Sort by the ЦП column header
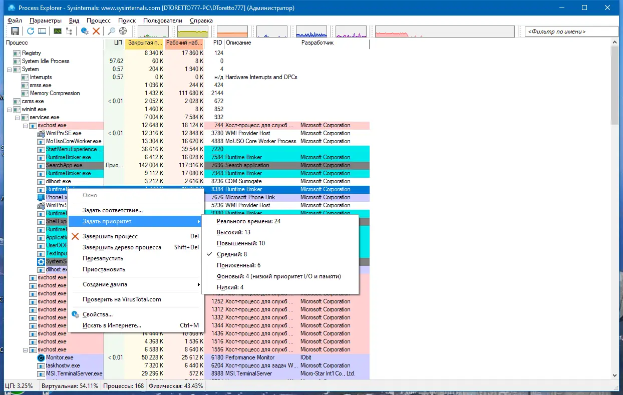 [114, 43]
